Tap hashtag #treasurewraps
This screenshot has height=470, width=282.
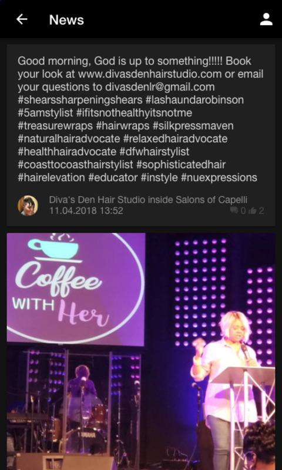click(x=55, y=126)
